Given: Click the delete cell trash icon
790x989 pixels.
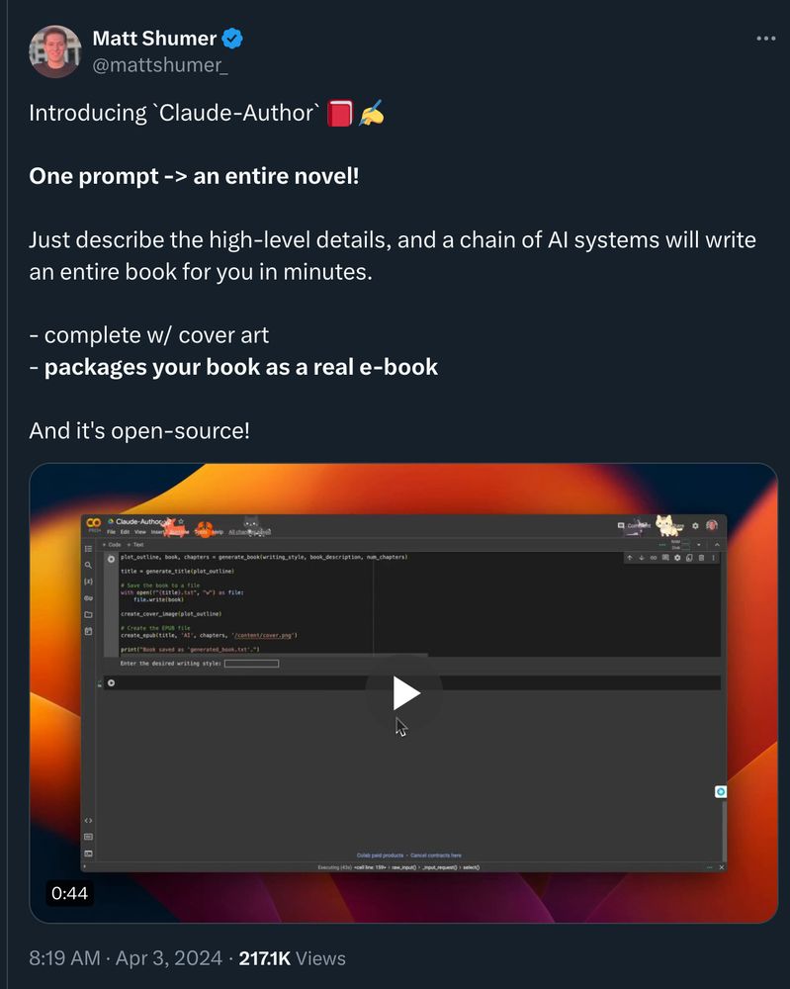Looking at the screenshot, I should point(701,558).
